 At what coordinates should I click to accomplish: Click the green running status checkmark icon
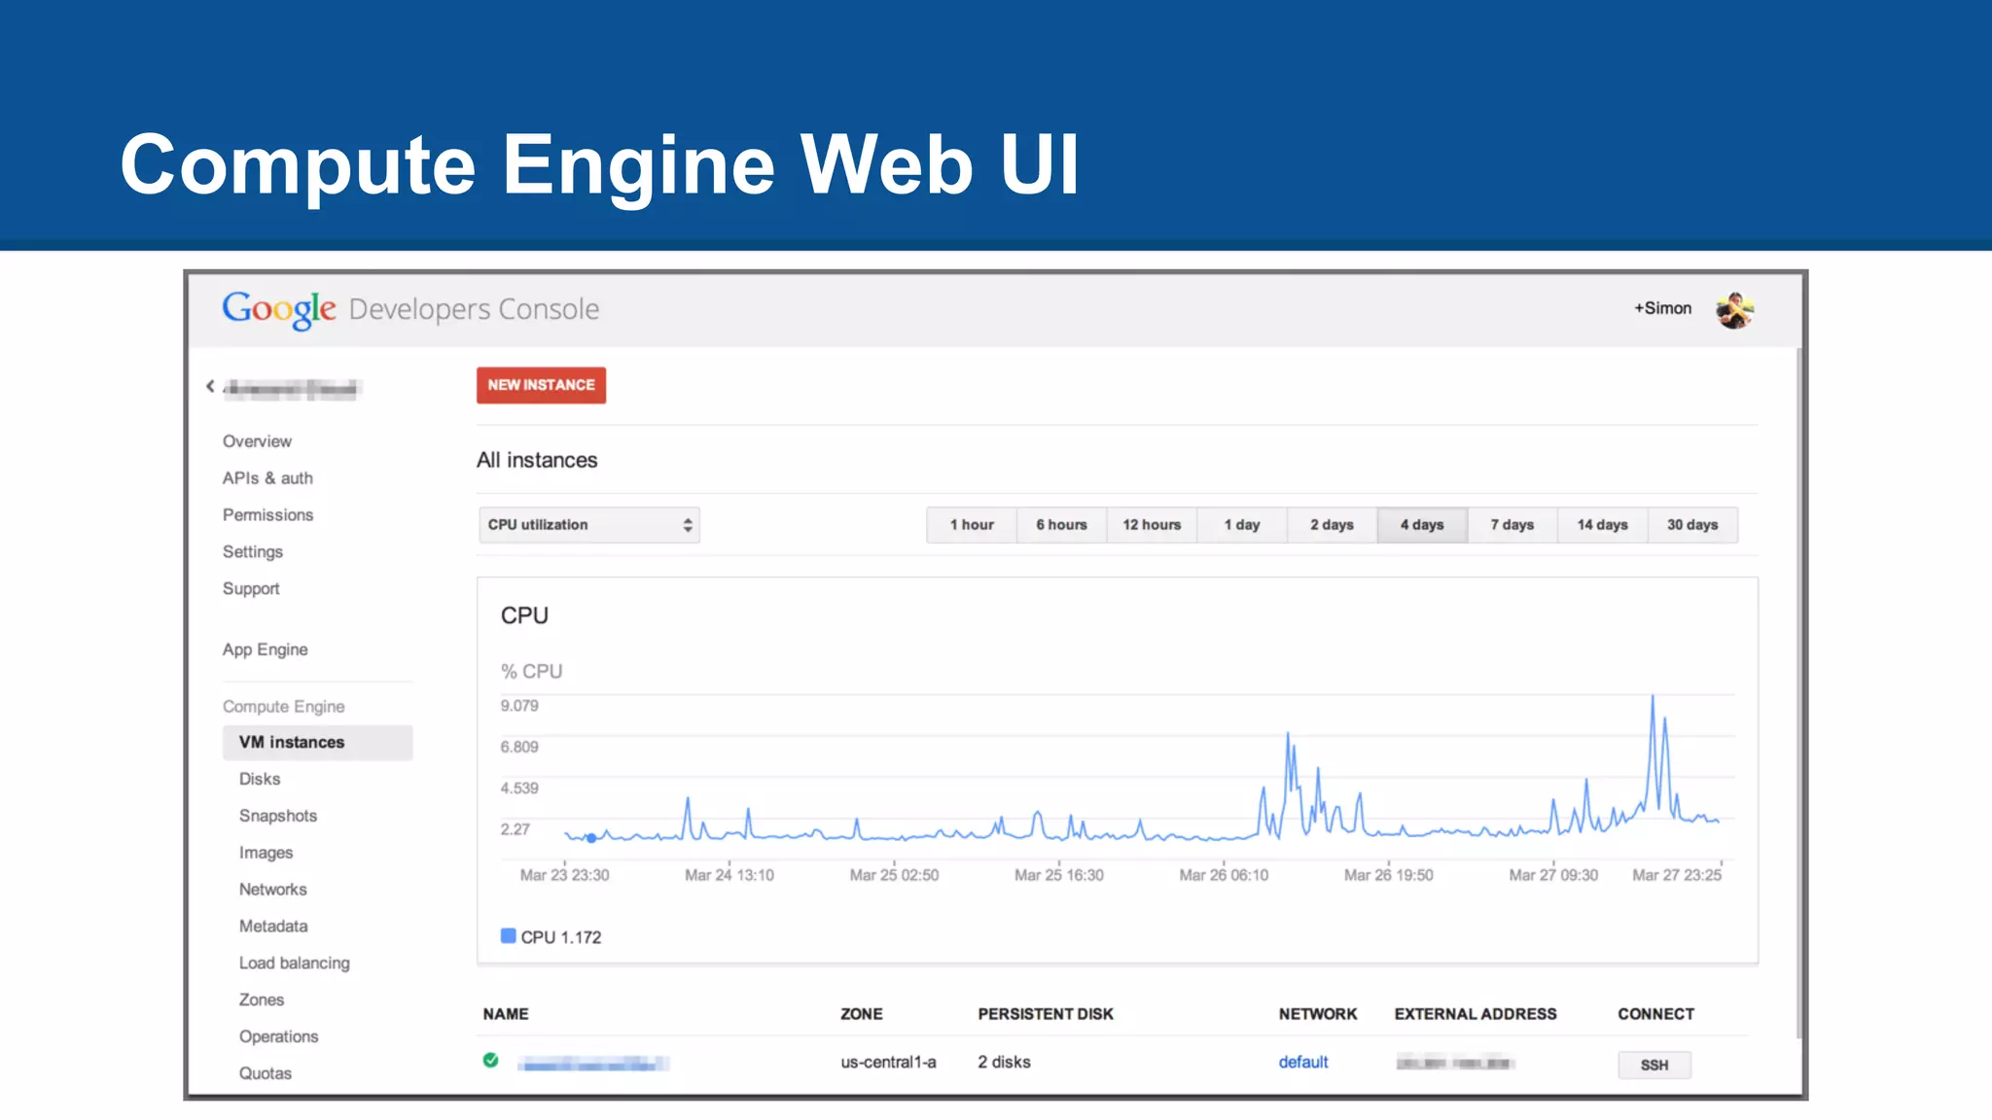click(x=491, y=1061)
